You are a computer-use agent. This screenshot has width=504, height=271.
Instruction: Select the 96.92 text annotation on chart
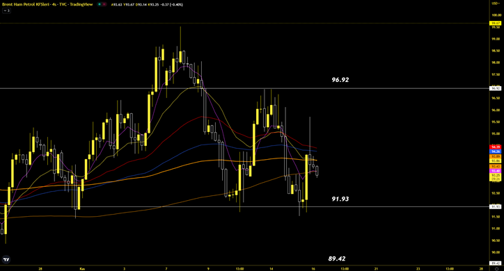(x=340, y=80)
